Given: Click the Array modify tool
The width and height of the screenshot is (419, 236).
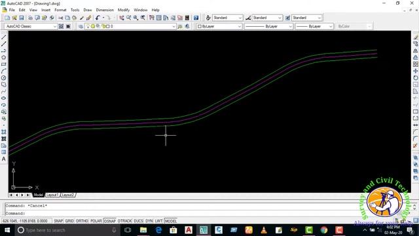Looking at the screenshot, I should [x=415, y=64].
